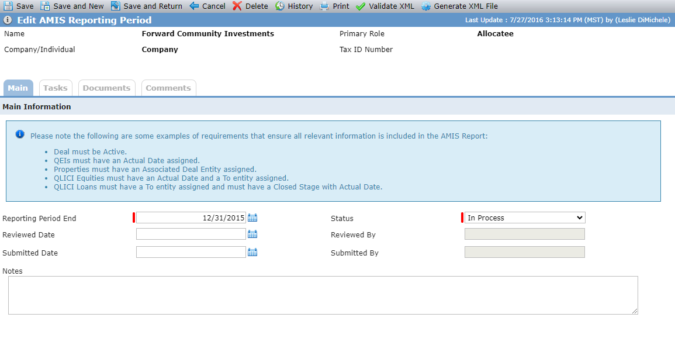Image resolution: width=675 pixels, height=345 pixels.
Task: Open calendar picker for Reviewed Date
Action: click(x=252, y=234)
